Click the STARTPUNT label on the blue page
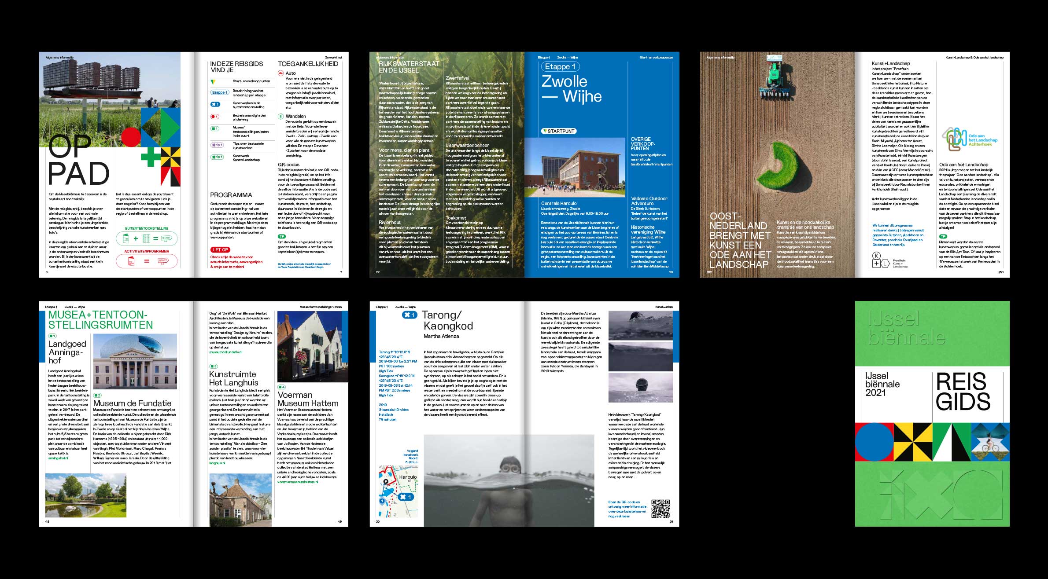Viewport: 1048px width, 579px height. [559, 131]
